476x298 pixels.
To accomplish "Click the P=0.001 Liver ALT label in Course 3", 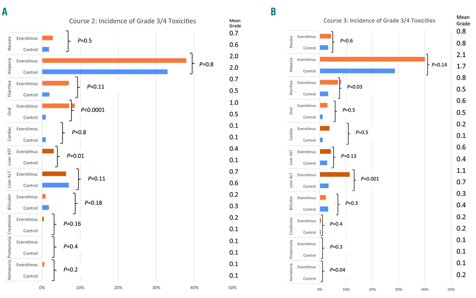I will pyautogui.click(x=369, y=179).
